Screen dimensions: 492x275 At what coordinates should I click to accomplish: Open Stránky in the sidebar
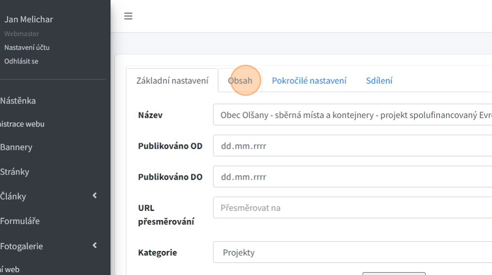(x=15, y=172)
